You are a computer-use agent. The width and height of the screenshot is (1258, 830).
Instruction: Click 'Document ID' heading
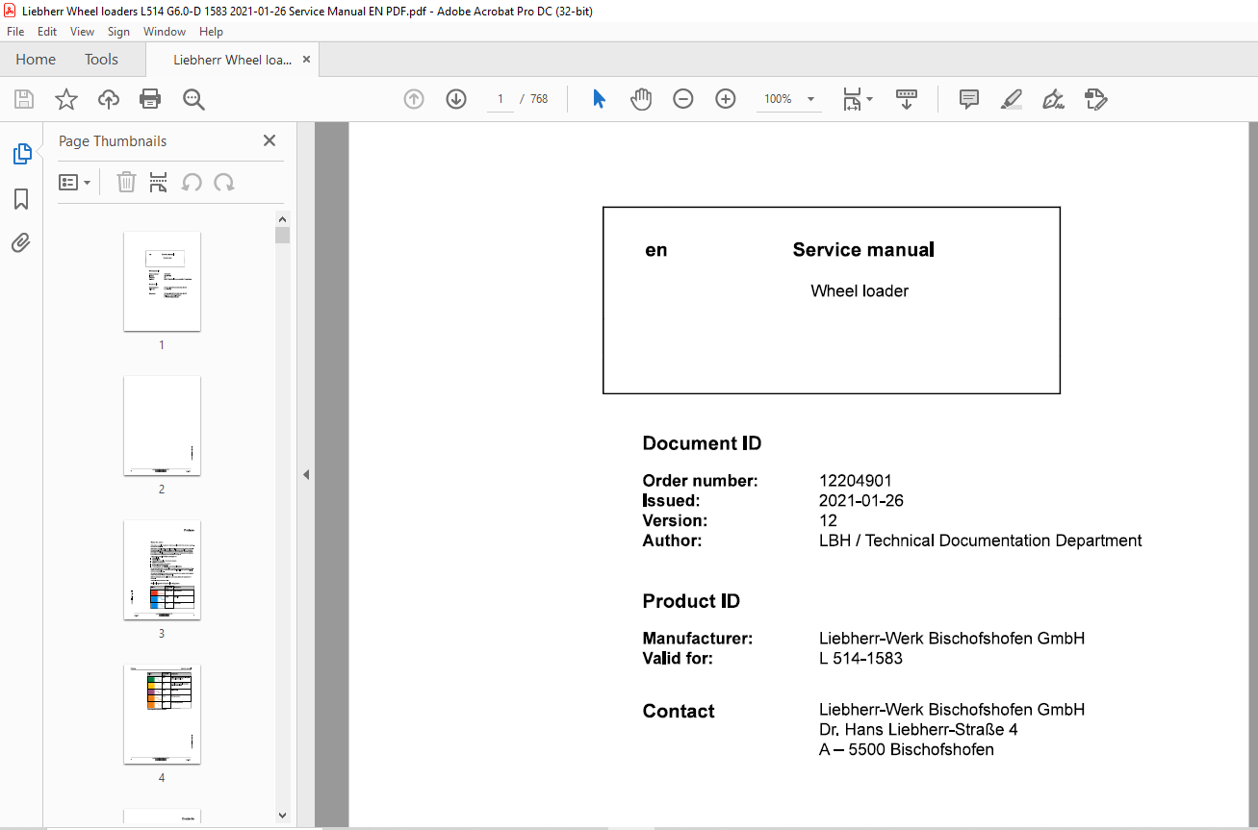point(702,443)
